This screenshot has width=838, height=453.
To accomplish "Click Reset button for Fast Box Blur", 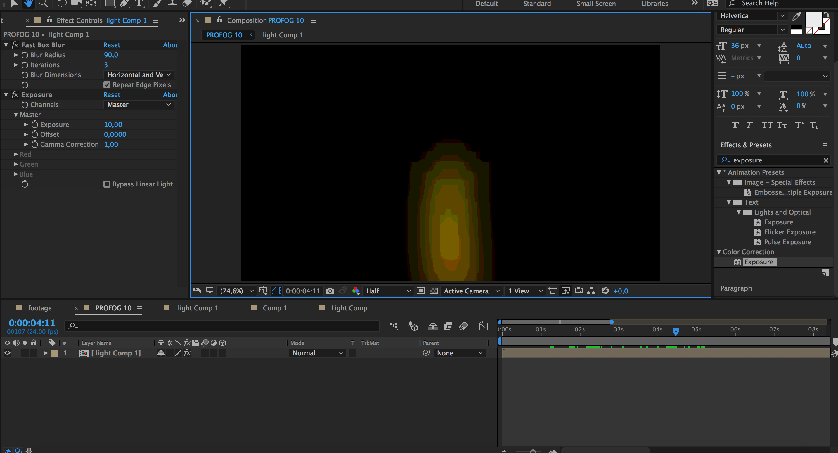I will 111,45.
